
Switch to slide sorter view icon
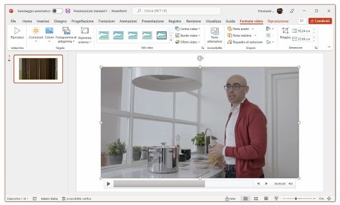256,198
